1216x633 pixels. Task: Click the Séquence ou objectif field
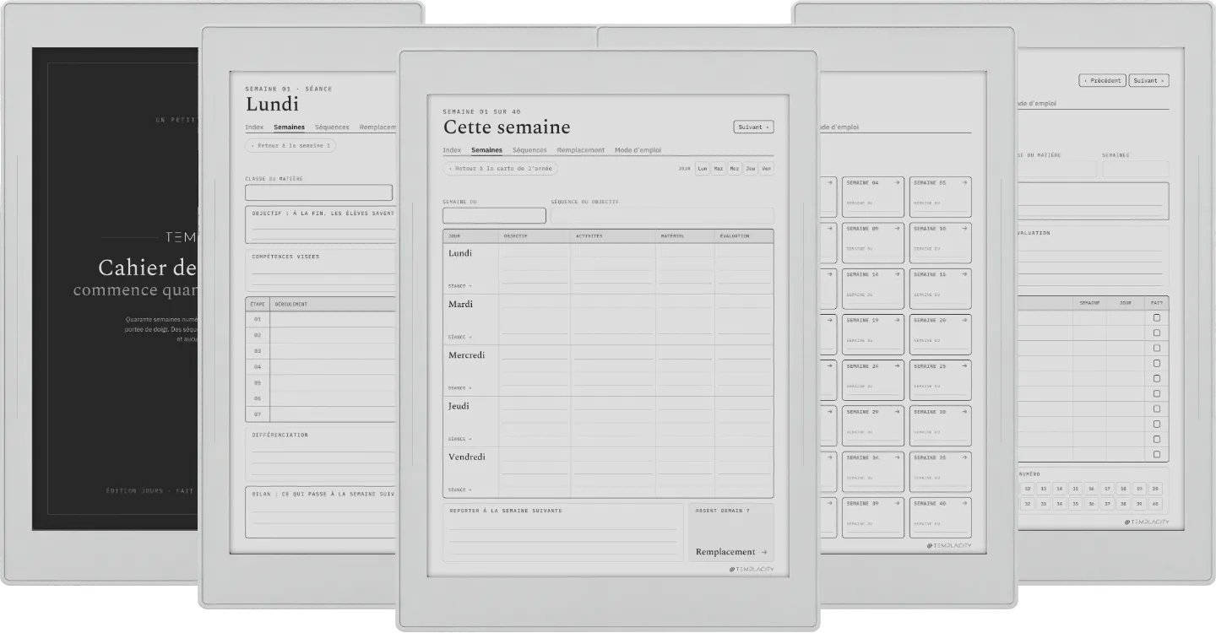[x=662, y=216]
